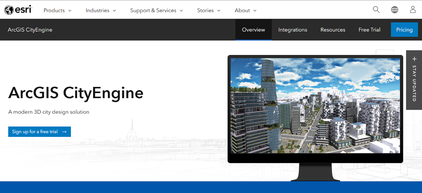Image resolution: width=422 pixels, height=193 pixels.
Task: Click the ArcGIS CityEngine subnav title
Action: [30, 30]
